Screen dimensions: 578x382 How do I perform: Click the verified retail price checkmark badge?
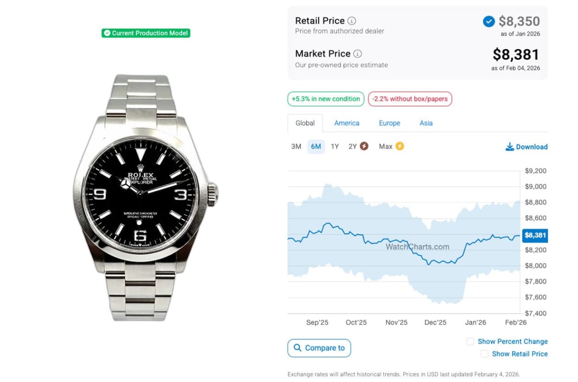click(x=488, y=22)
